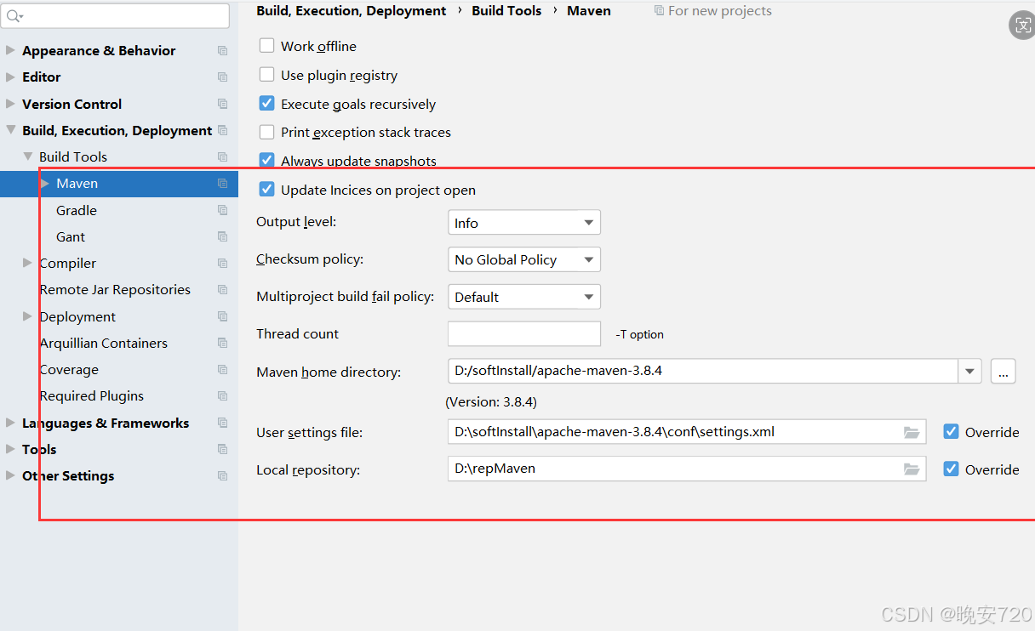The width and height of the screenshot is (1035, 631).
Task: Open the Output level dropdown
Action: point(523,223)
